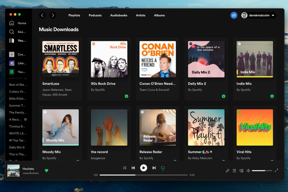
Task: Toggle shuffle playback
Action: [x=124, y=168]
